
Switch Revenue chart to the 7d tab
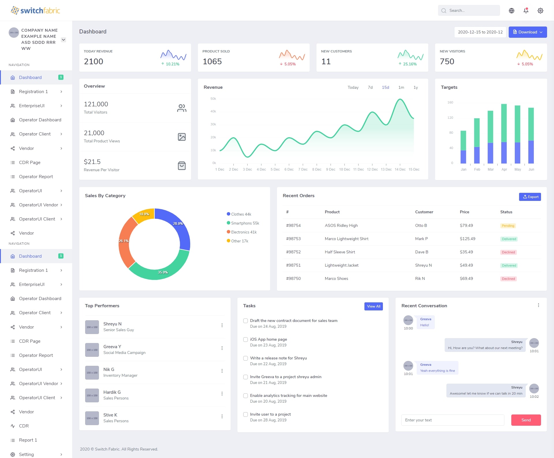(x=370, y=87)
